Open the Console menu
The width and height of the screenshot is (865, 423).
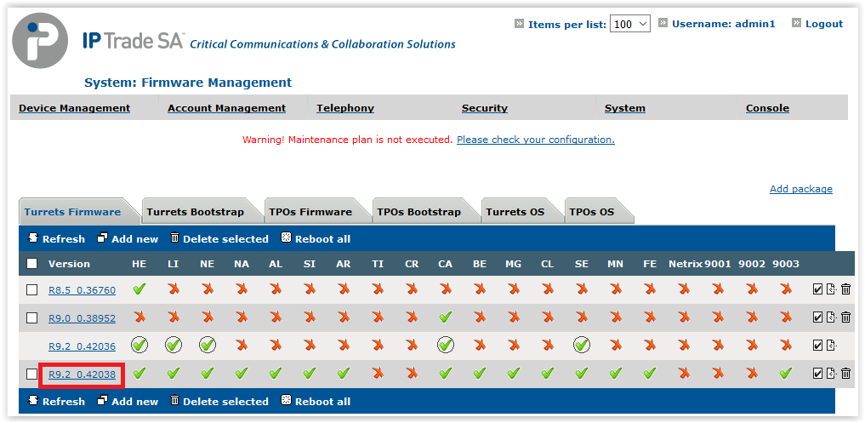click(767, 108)
